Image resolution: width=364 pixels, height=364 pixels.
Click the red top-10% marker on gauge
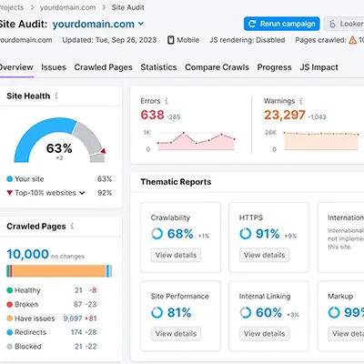click(103, 151)
